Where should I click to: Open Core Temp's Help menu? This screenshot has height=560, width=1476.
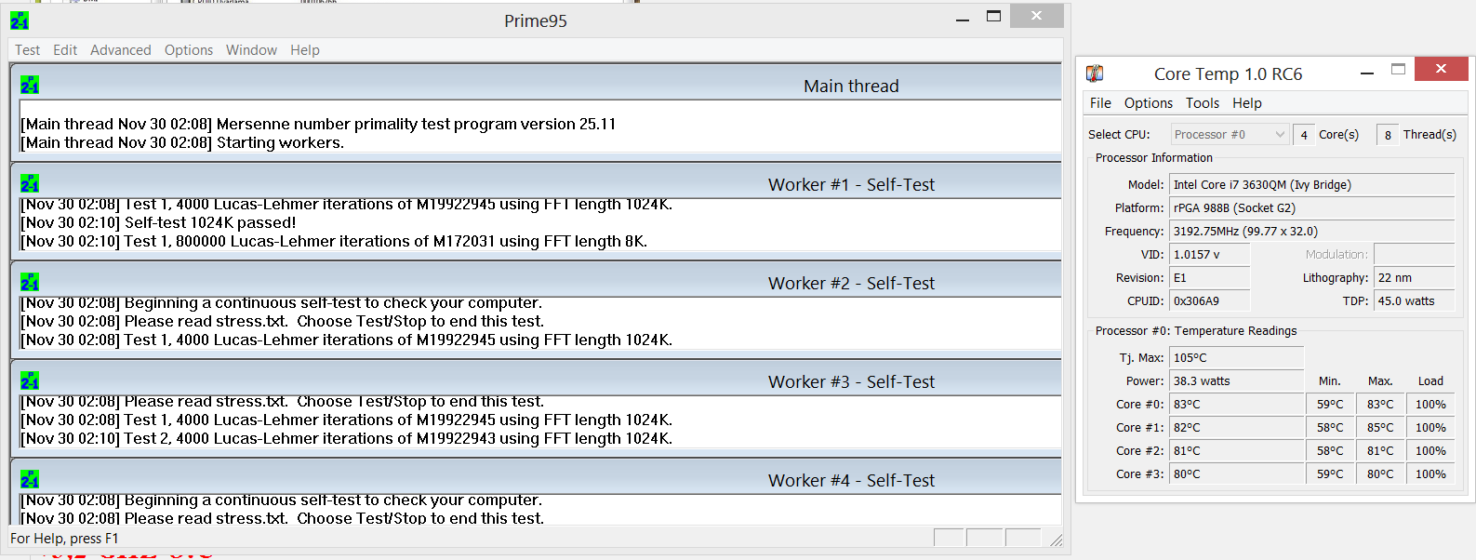point(1247,103)
